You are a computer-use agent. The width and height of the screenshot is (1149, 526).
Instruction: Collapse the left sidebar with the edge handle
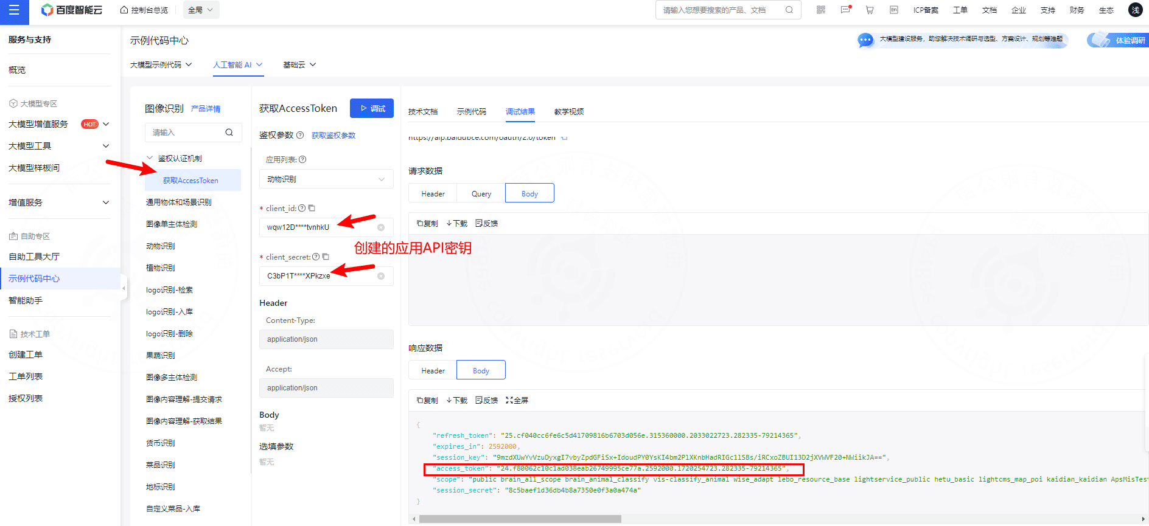point(124,288)
